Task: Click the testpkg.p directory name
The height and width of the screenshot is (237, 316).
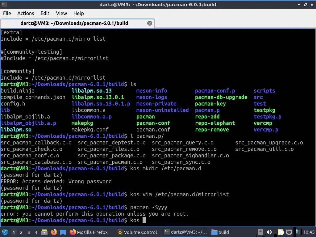Action: tap(268, 117)
